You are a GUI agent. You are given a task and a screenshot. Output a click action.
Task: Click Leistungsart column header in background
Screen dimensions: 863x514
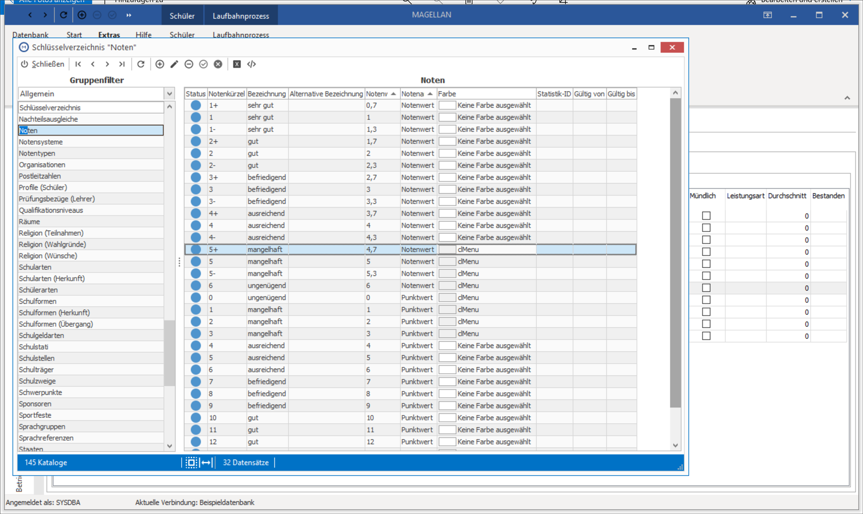pos(745,196)
